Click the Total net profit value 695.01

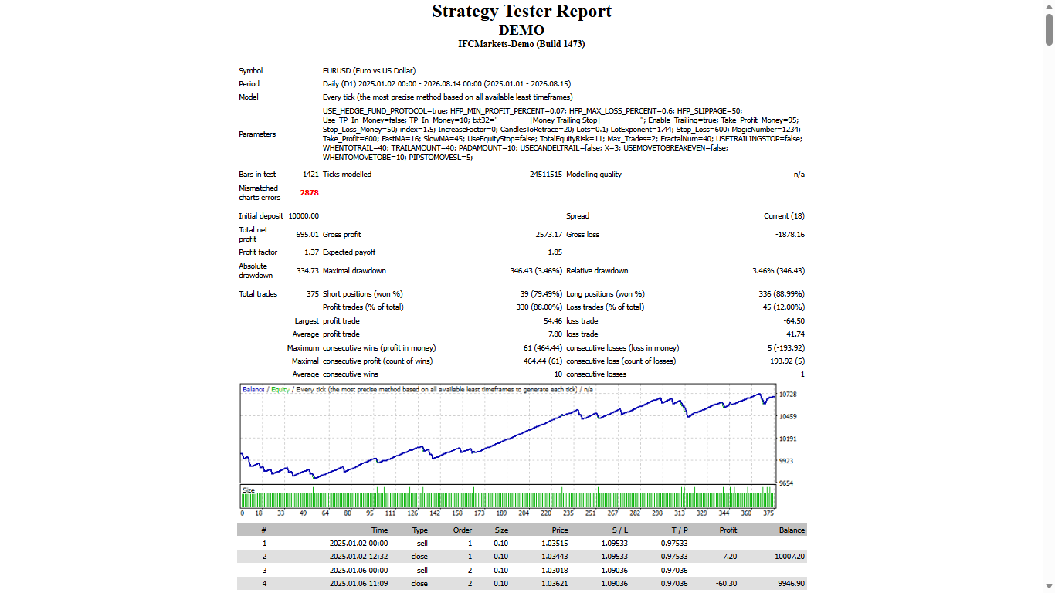pyautogui.click(x=307, y=234)
